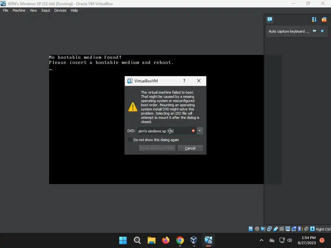Click the OneDrive cloud tray icon
Image resolution: width=331 pixels, height=248 pixels.
coord(272,240)
